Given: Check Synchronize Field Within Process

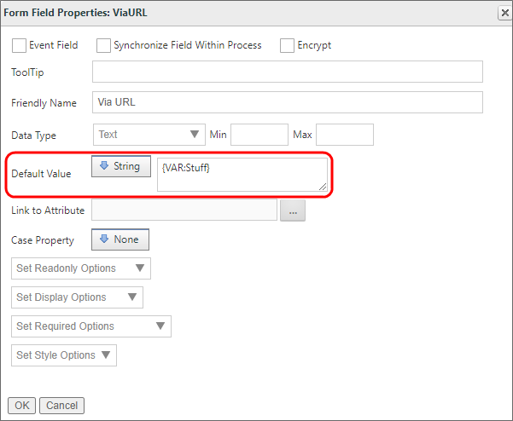Looking at the screenshot, I should 103,45.
